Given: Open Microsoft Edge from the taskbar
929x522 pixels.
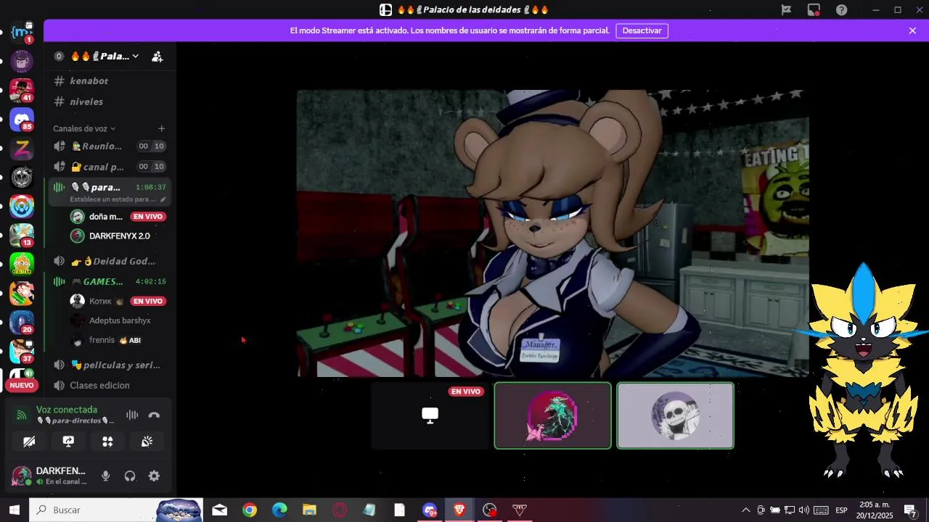Looking at the screenshot, I should pos(279,510).
